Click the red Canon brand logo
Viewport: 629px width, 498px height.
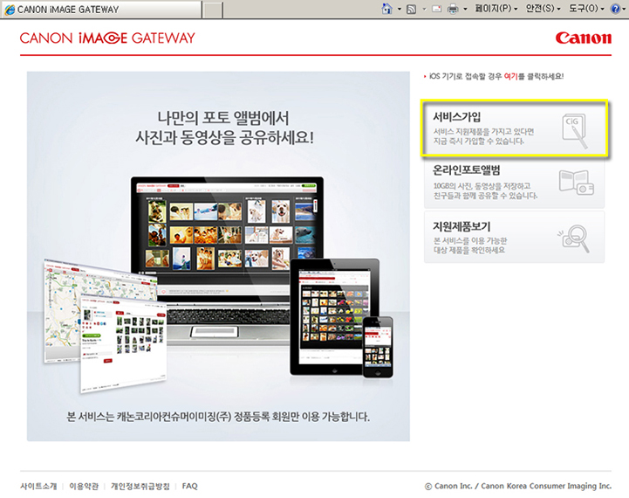pyautogui.click(x=584, y=38)
